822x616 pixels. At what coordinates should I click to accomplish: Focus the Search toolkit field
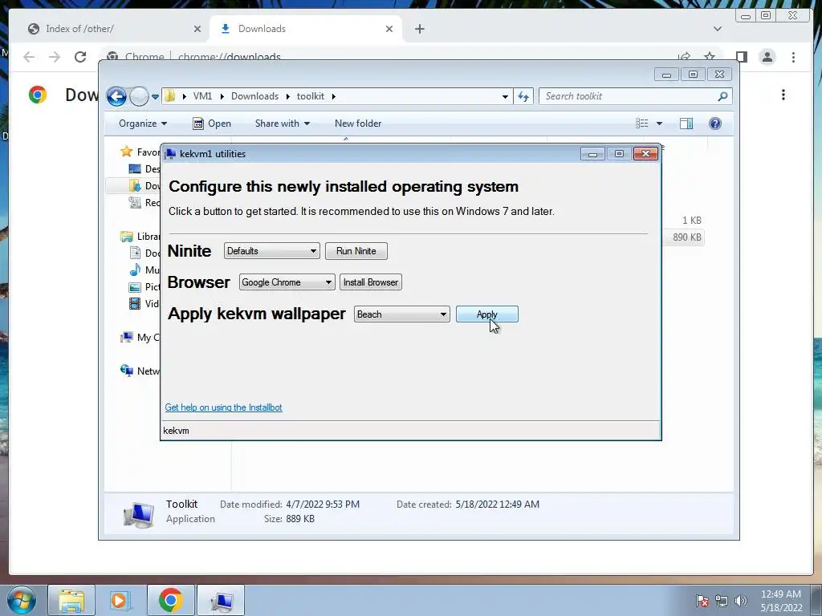coord(629,96)
